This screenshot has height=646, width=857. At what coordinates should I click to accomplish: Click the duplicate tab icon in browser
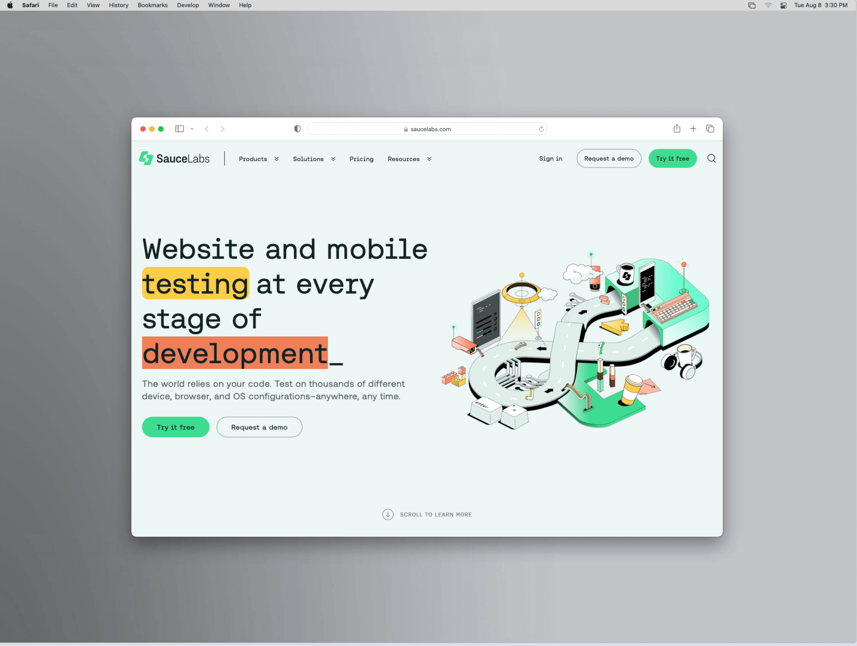pos(710,129)
